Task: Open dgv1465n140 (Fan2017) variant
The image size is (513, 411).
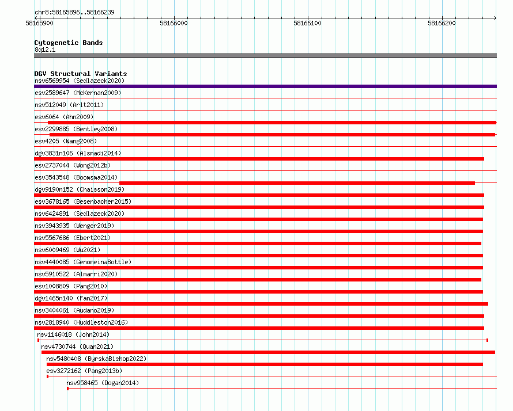Action: (71, 298)
